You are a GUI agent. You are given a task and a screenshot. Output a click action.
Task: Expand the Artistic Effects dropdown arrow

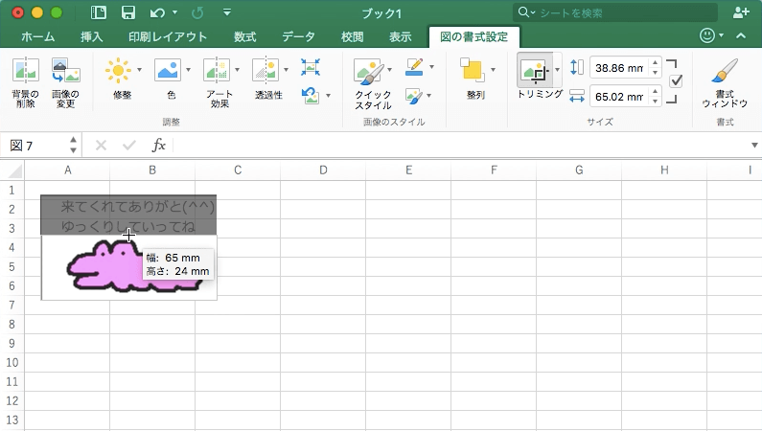click(237, 70)
